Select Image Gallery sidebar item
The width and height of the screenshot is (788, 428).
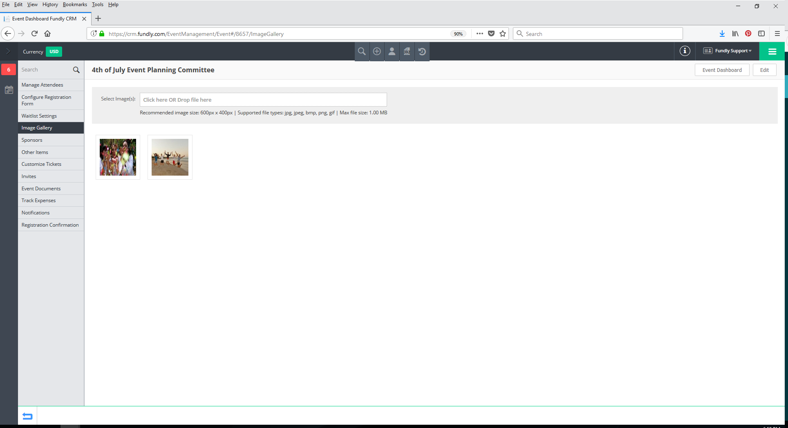coord(51,128)
